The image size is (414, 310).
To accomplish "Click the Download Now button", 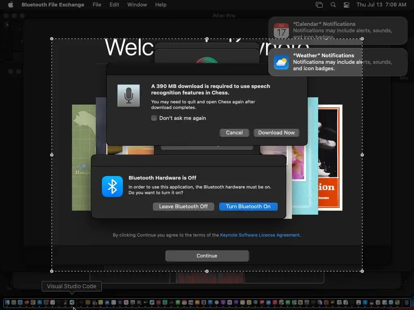I will 276,132.
